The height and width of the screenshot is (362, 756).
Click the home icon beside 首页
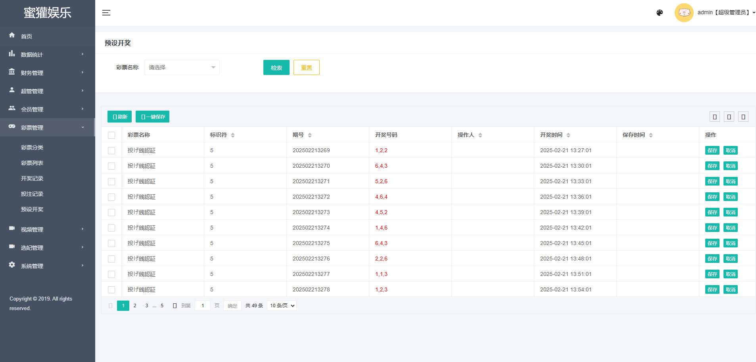[x=12, y=35]
